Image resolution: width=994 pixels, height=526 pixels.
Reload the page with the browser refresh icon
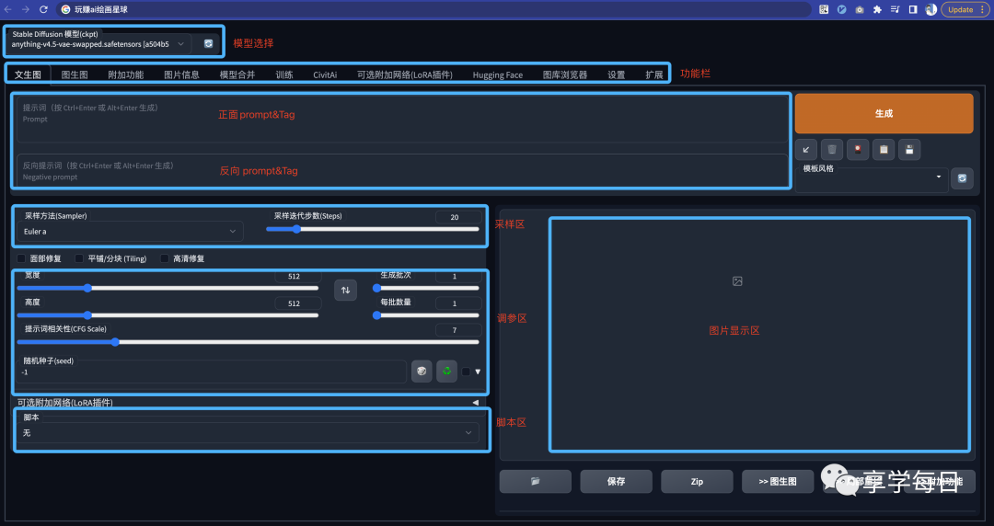pyautogui.click(x=43, y=9)
